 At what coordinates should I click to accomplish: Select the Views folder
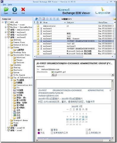(16, 123)
